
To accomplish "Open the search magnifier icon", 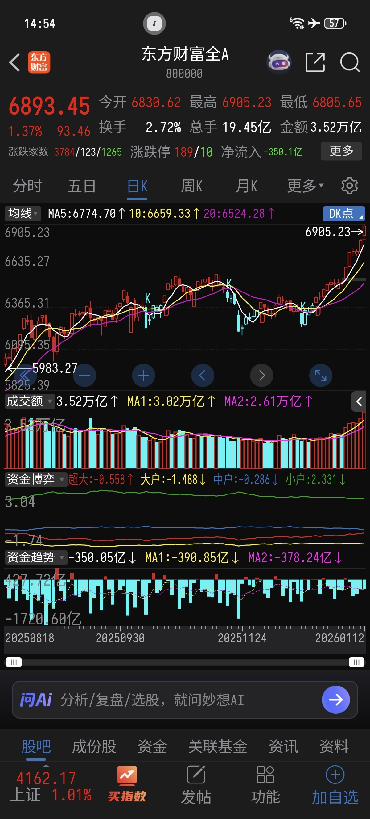I will pos(350,62).
